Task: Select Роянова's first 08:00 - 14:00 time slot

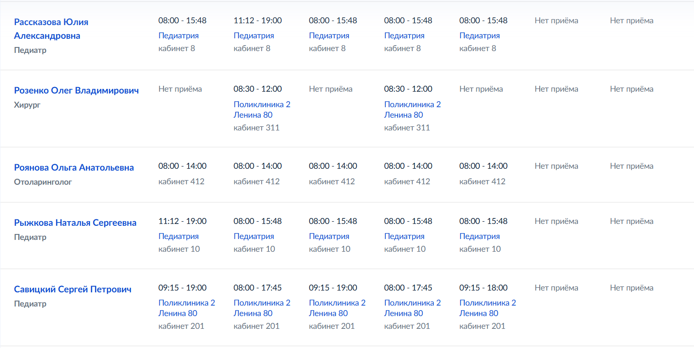Action: [182, 166]
